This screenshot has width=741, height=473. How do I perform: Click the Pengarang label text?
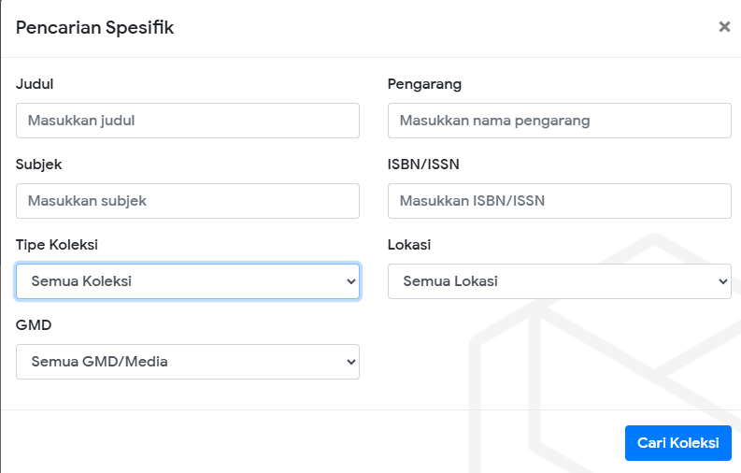(424, 84)
